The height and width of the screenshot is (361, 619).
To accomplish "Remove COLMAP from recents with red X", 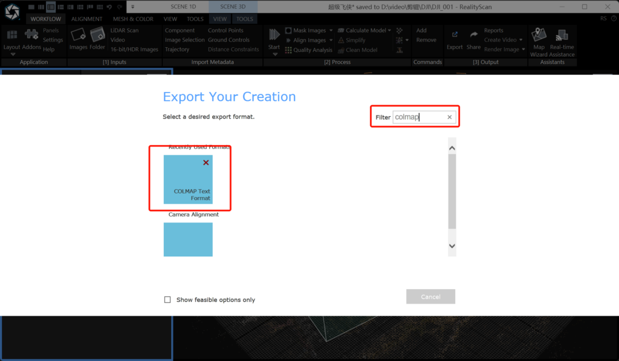I will (206, 163).
